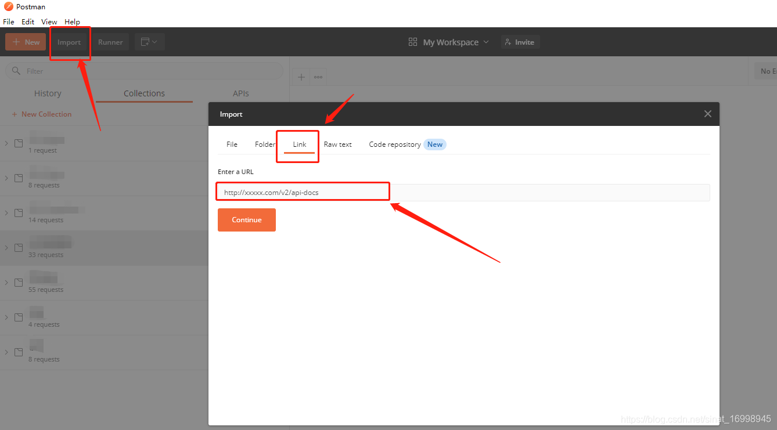
Task: Click the Postman logo icon in title bar
Action: pyautogui.click(x=9, y=7)
